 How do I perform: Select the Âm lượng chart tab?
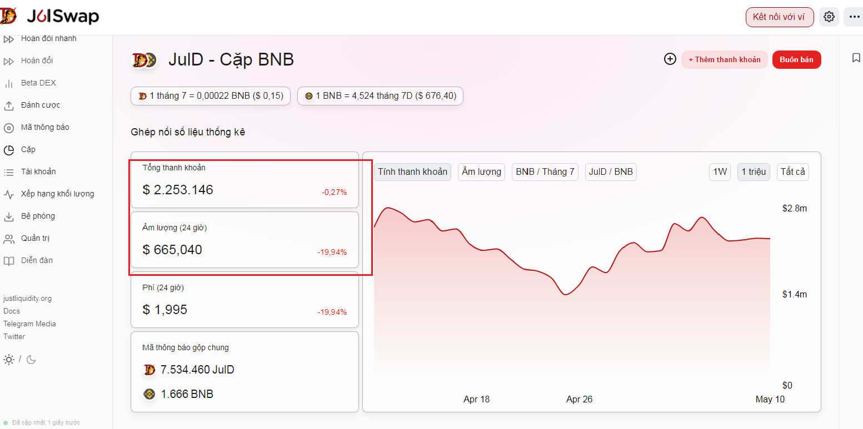(481, 171)
